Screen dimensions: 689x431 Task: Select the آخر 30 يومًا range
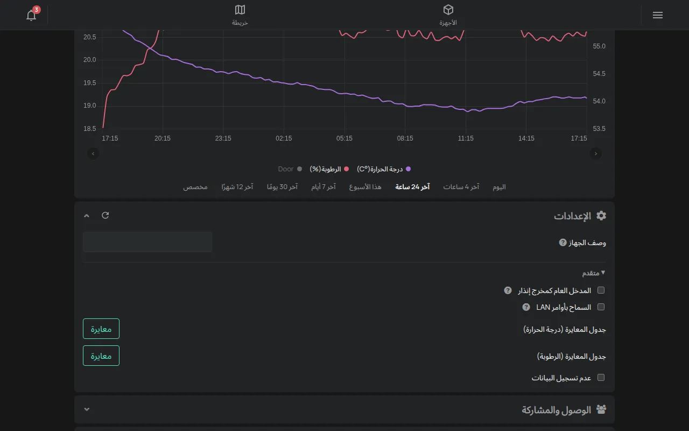pos(282,187)
